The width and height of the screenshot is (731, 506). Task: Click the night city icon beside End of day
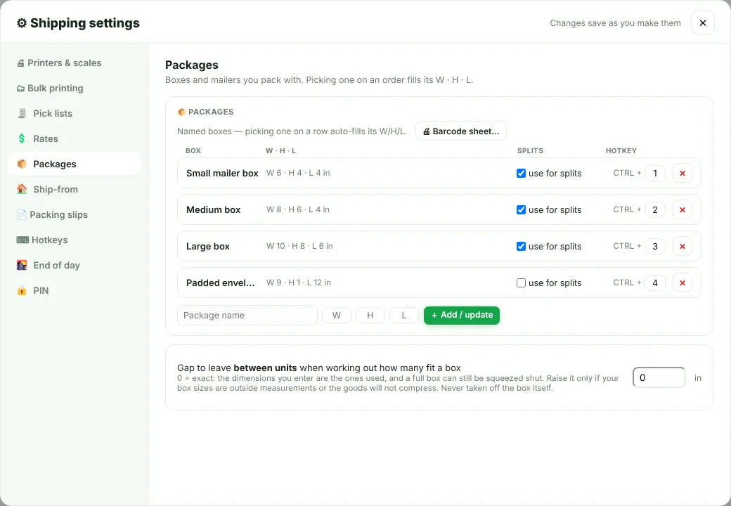[x=22, y=265]
